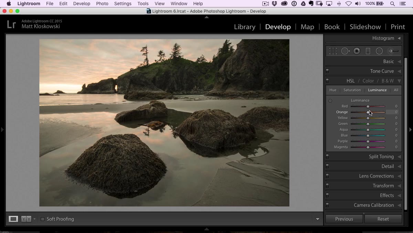Screen dimensions: 413x233
Task: Expand the Tone Curve panel
Action: [x=399, y=71]
